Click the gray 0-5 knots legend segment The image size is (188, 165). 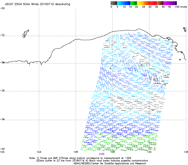(114, 3)
